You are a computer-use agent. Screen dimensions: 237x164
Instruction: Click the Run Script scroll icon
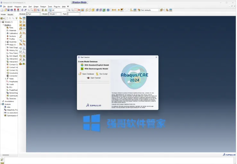[97, 74]
